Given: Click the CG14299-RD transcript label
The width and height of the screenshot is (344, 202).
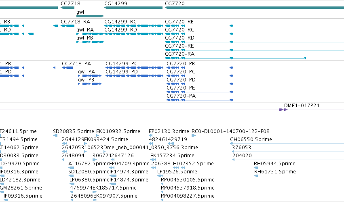Looking at the screenshot, I should point(120,30).
